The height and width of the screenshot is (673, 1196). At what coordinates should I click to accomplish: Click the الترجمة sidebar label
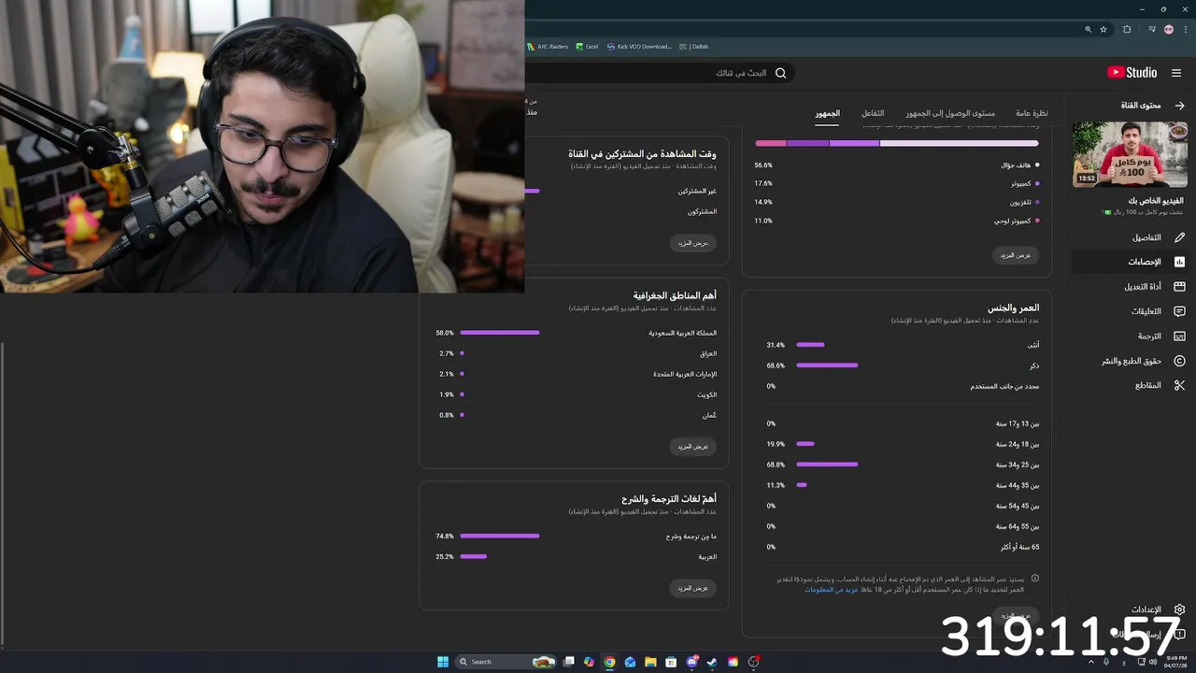1149,336
